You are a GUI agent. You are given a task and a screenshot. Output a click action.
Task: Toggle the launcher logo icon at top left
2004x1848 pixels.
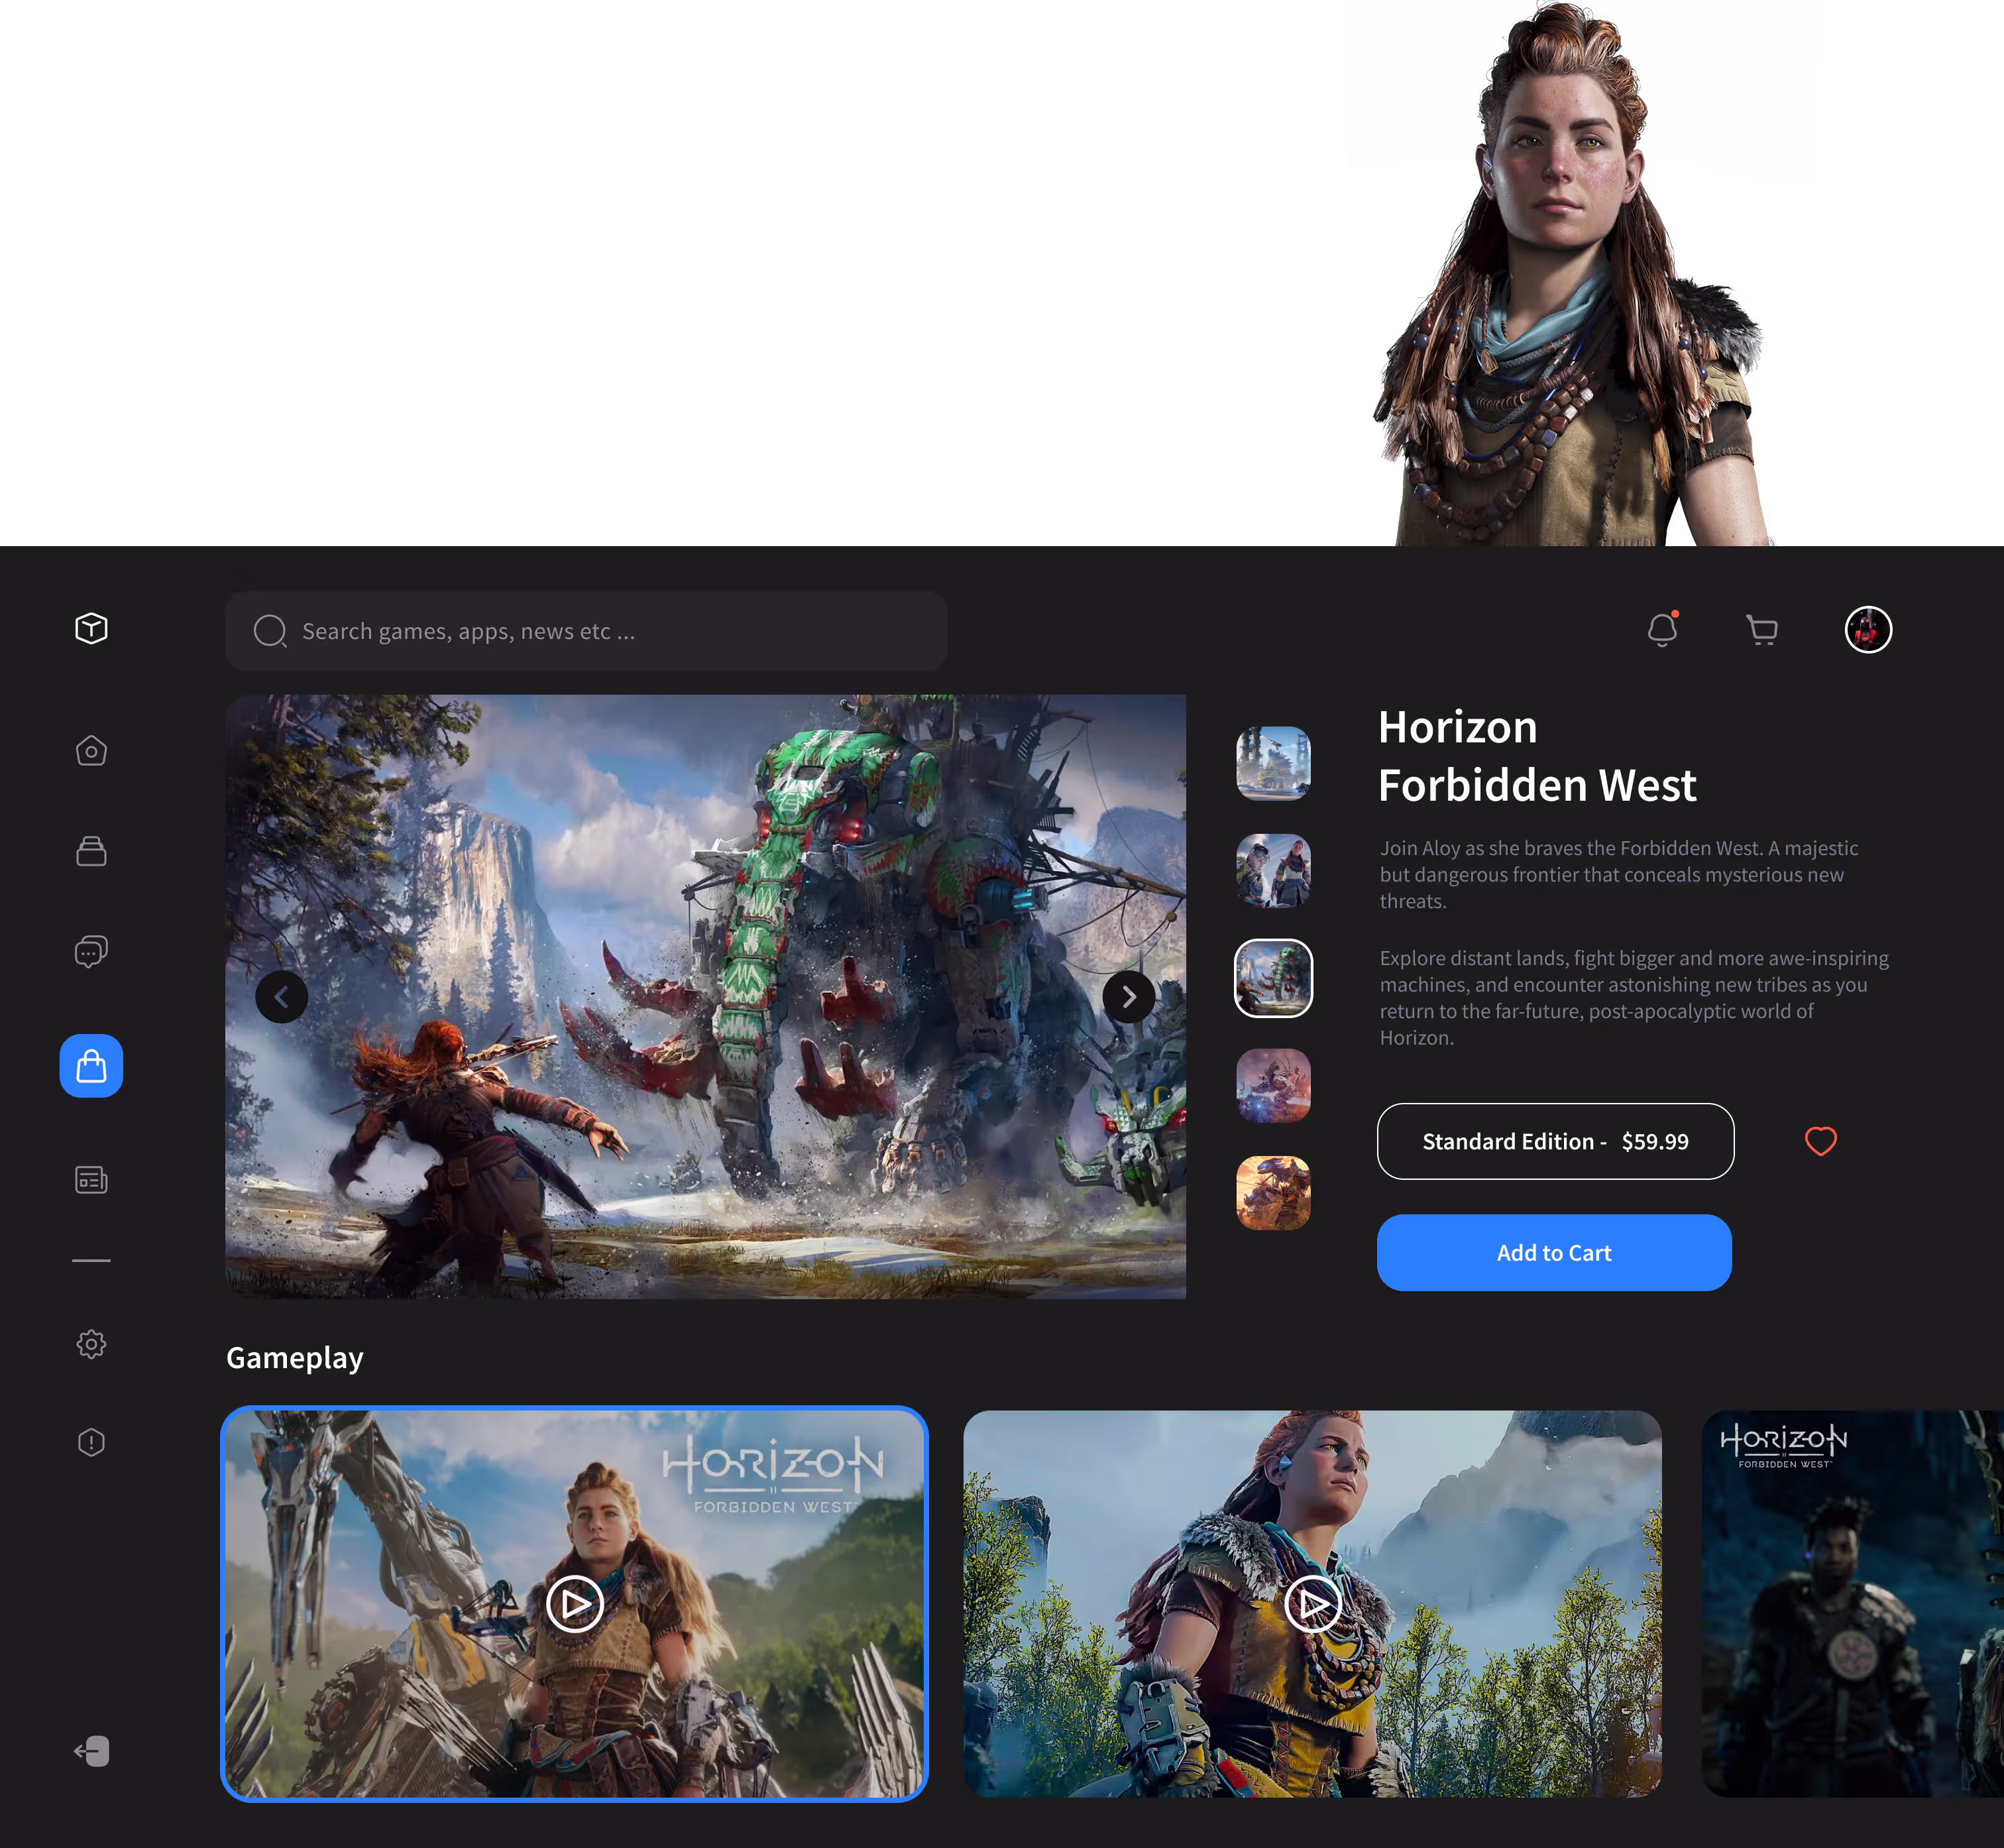pyautogui.click(x=91, y=629)
